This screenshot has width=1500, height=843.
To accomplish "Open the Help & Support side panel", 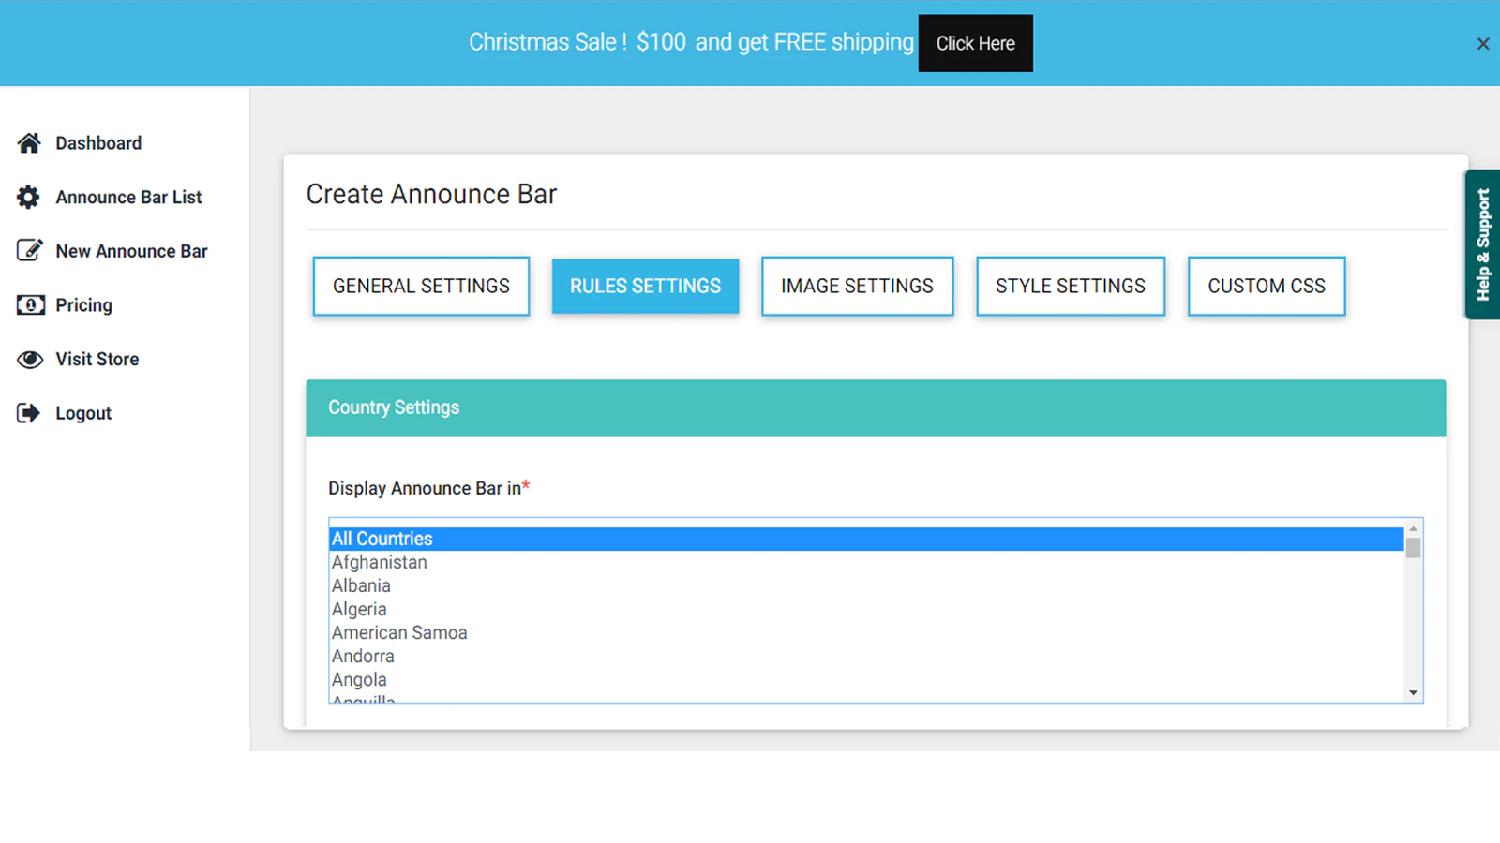I will pyautogui.click(x=1482, y=244).
